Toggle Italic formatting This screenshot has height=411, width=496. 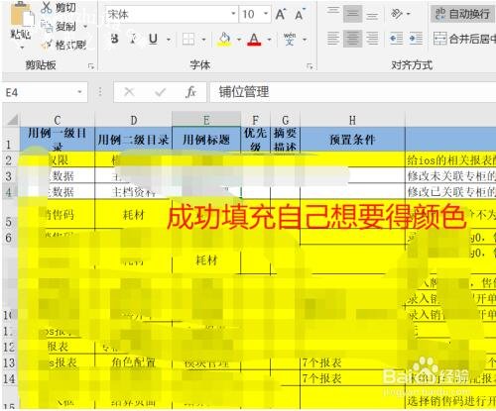(x=133, y=39)
